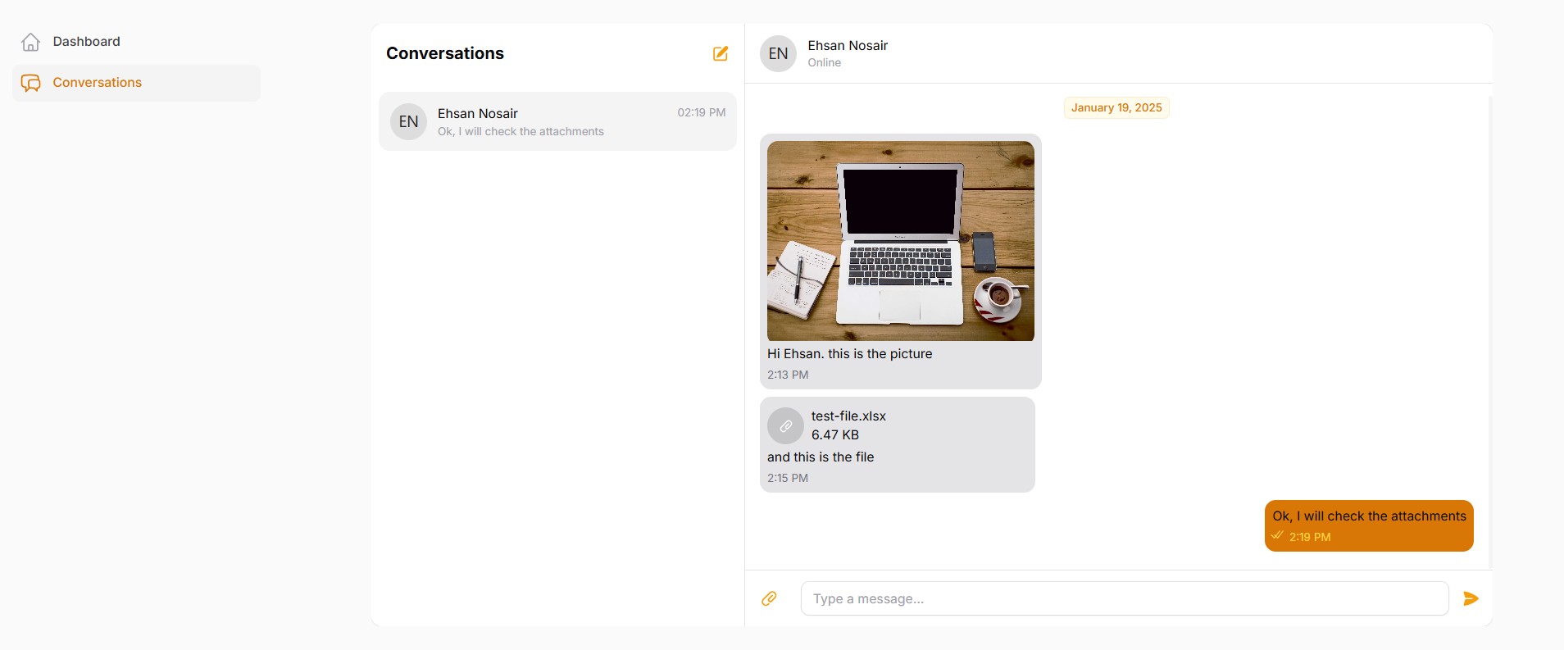
Task: Click the Dashboard home icon
Action: point(31,42)
